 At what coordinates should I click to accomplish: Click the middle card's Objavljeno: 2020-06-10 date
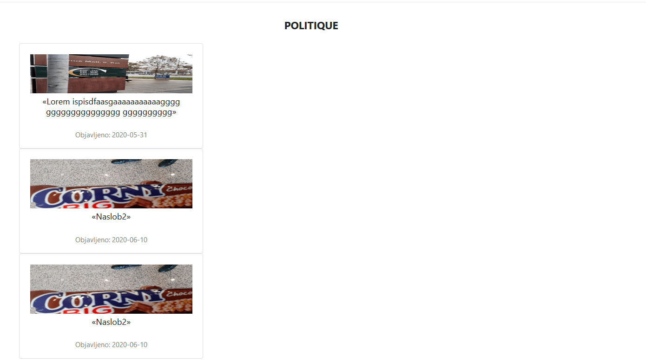point(111,240)
